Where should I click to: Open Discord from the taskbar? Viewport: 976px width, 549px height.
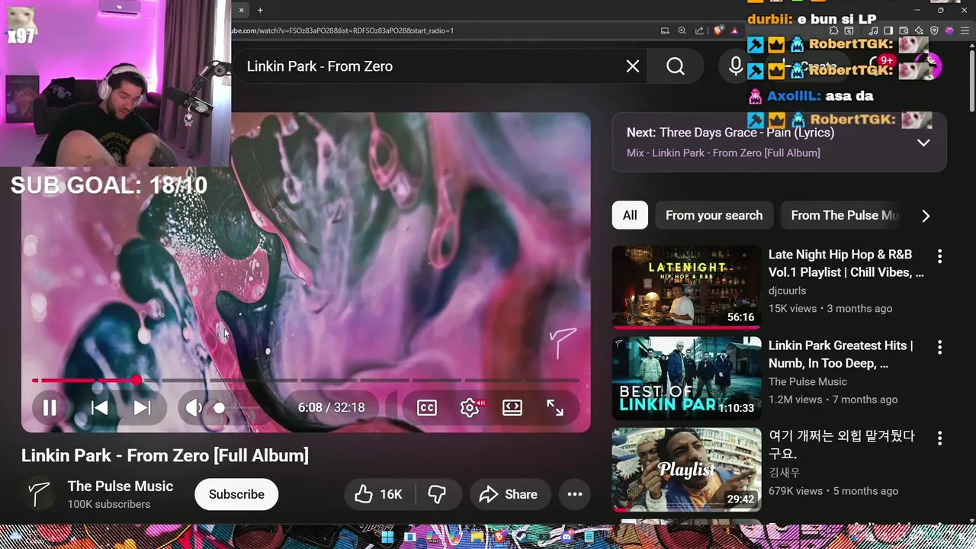tap(568, 538)
